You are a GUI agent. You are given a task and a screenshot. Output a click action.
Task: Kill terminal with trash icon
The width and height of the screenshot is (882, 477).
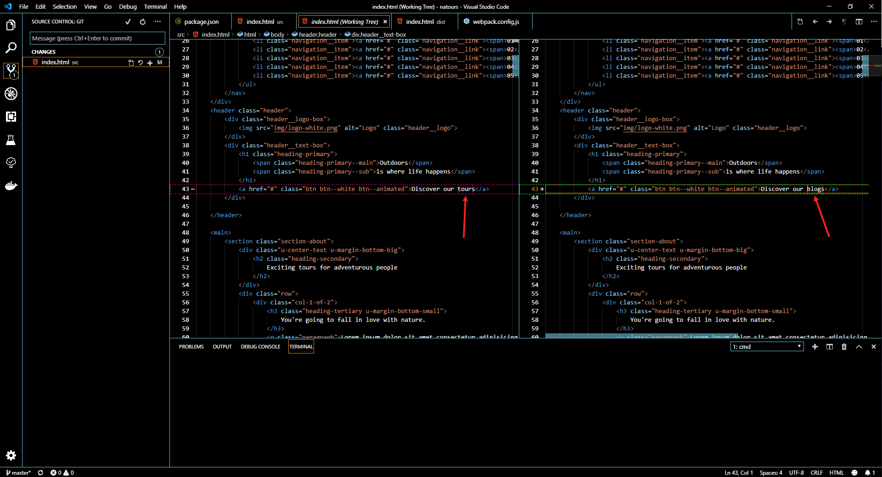844,347
